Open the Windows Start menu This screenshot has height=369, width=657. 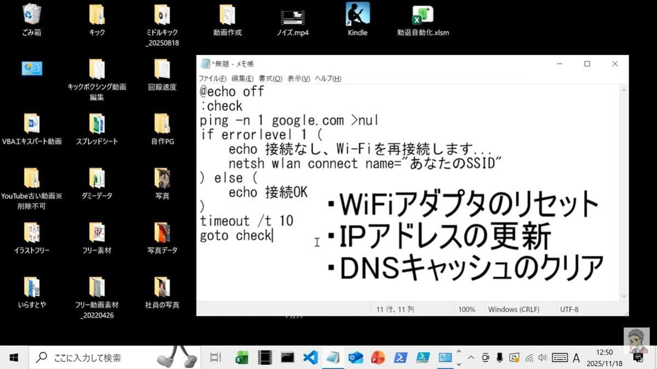(x=14, y=358)
